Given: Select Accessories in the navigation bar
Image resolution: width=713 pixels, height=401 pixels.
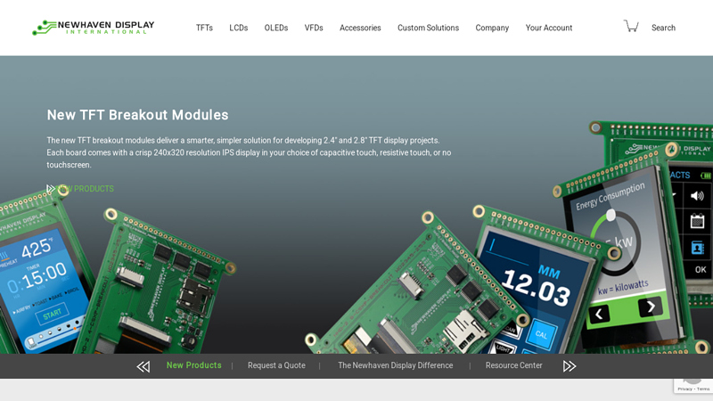Looking at the screenshot, I should [360, 28].
